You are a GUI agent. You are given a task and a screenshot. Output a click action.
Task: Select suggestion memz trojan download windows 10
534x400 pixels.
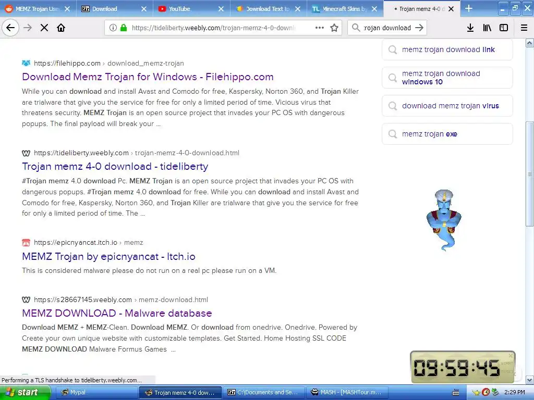tap(447, 78)
